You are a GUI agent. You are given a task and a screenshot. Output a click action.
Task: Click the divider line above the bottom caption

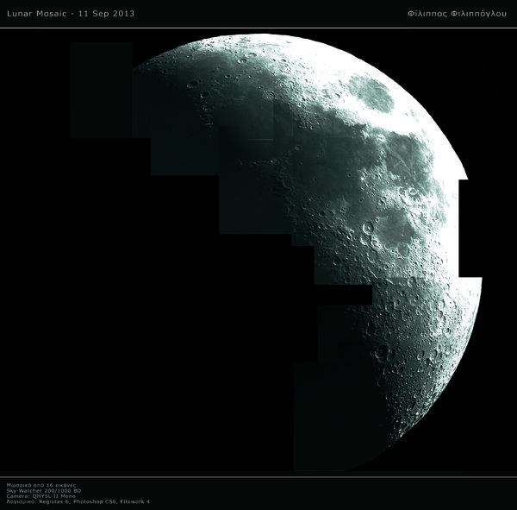coord(258,477)
